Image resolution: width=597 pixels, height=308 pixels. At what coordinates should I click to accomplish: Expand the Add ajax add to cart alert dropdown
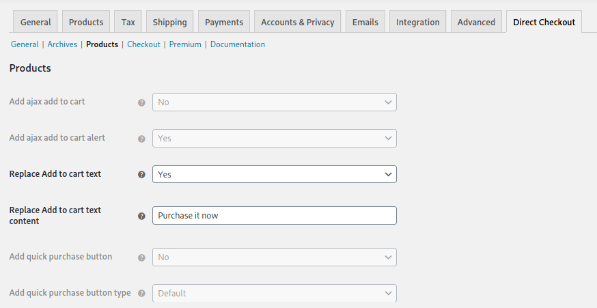click(x=274, y=138)
